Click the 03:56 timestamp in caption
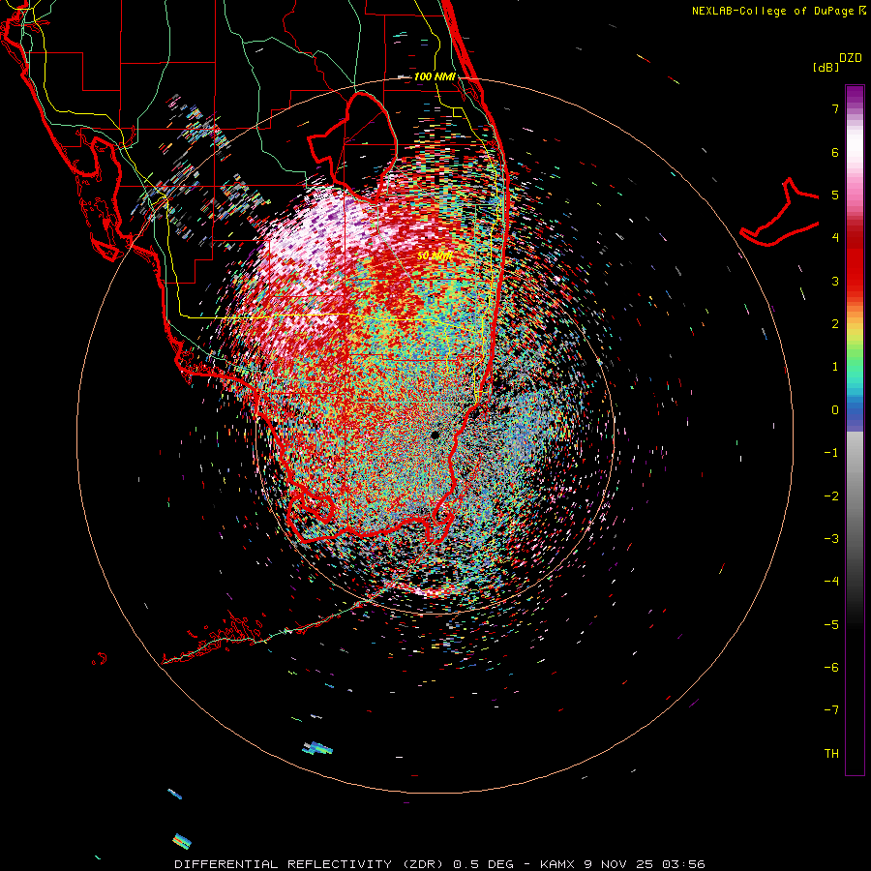This screenshot has height=871, width=871. (x=683, y=864)
